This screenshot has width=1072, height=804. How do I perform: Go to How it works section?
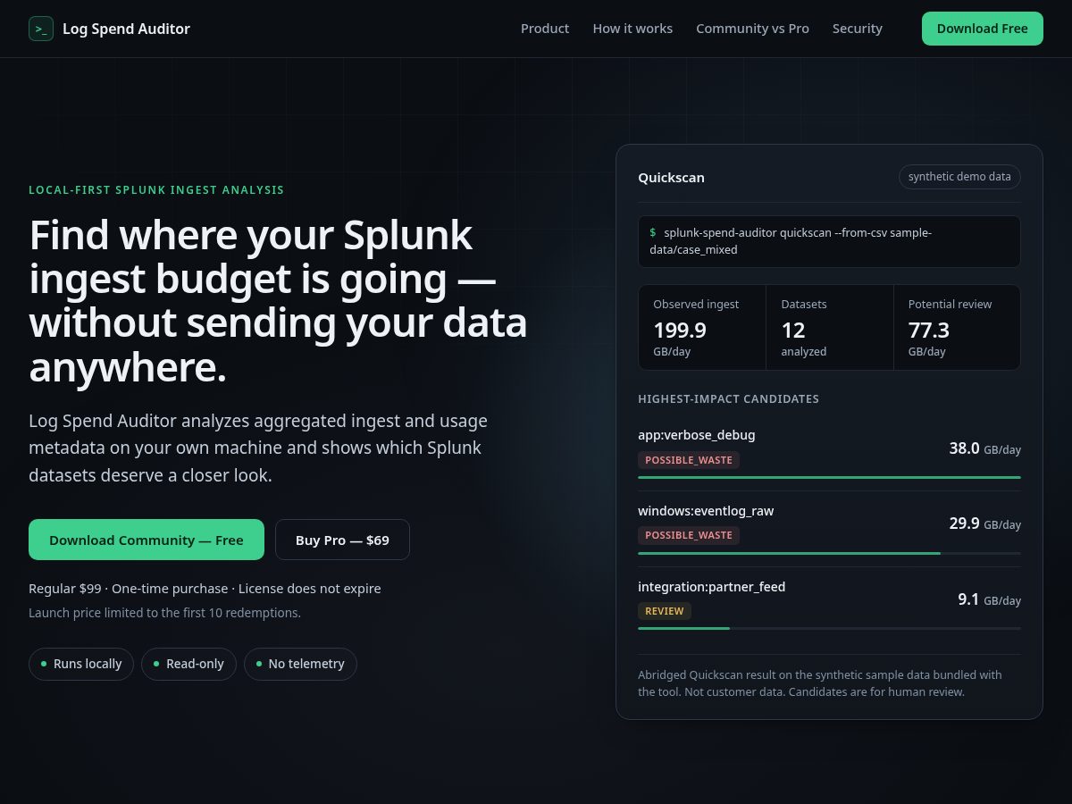(x=632, y=29)
